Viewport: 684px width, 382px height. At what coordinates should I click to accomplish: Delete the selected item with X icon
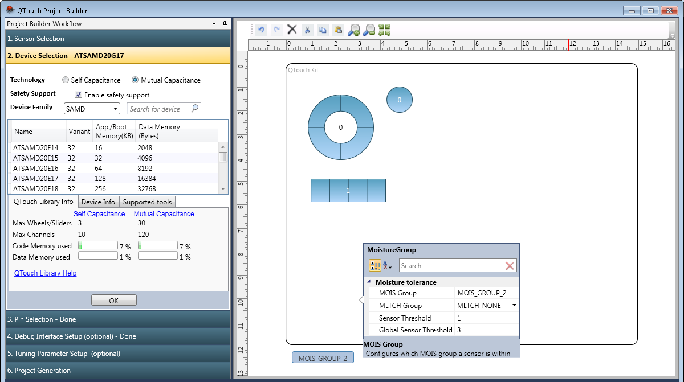292,30
